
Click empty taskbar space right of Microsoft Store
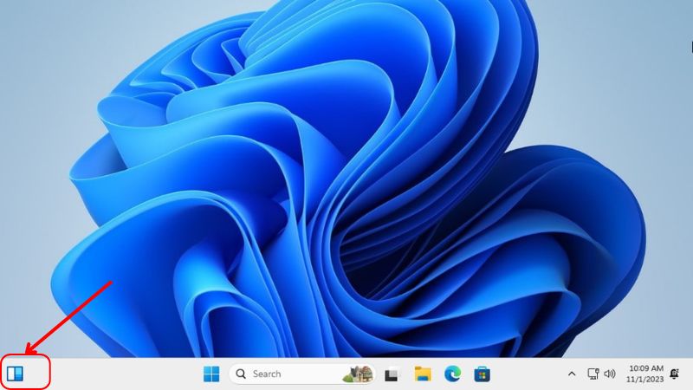pyautogui.click(x=528, y=374)
